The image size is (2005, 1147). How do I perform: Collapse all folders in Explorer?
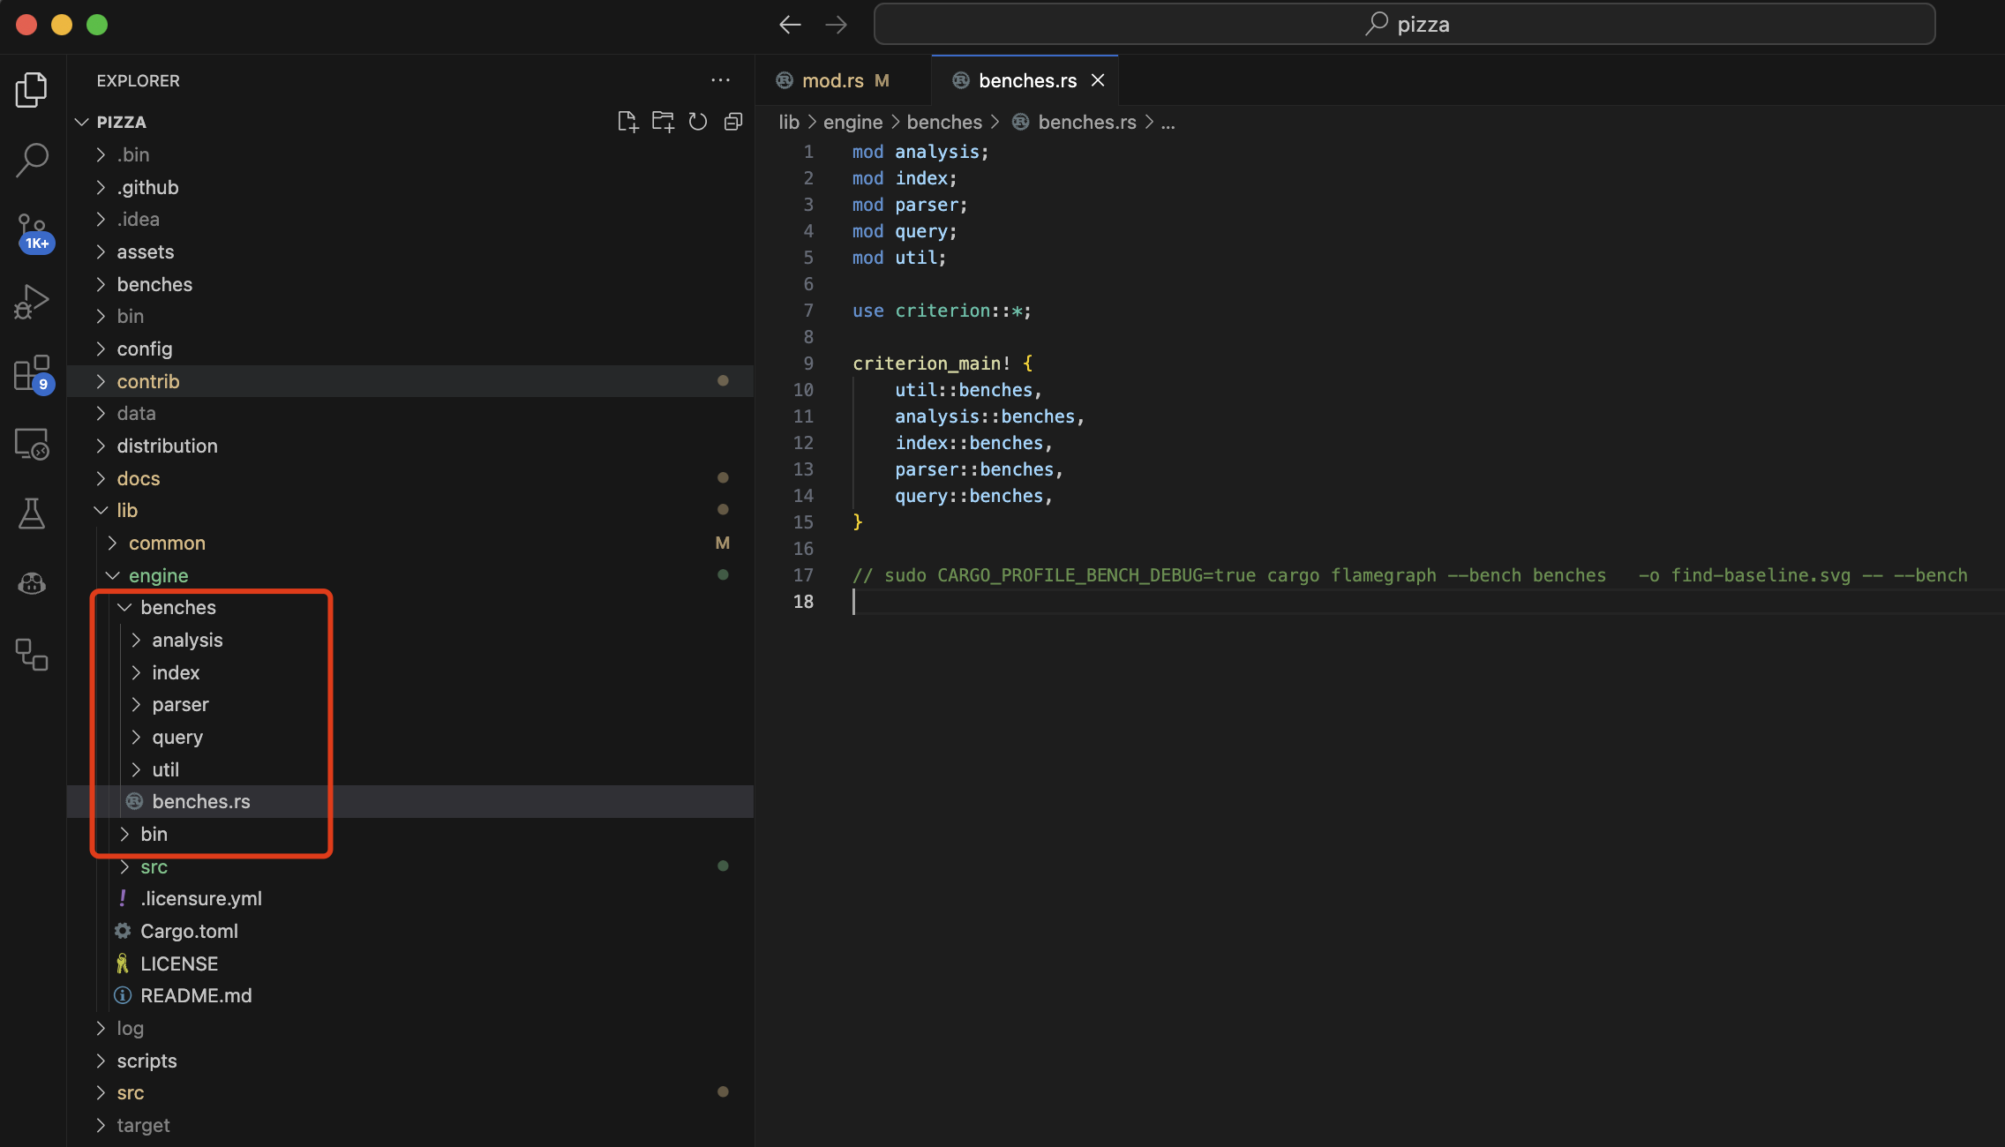[733, 122]
